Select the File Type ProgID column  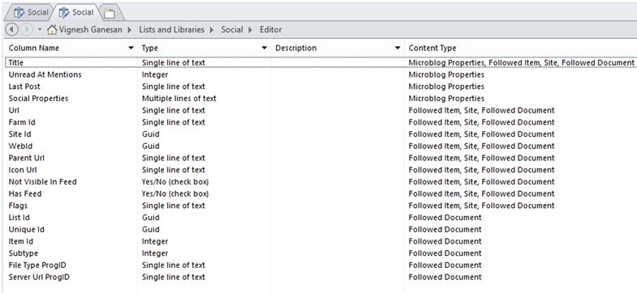(37, 265)
